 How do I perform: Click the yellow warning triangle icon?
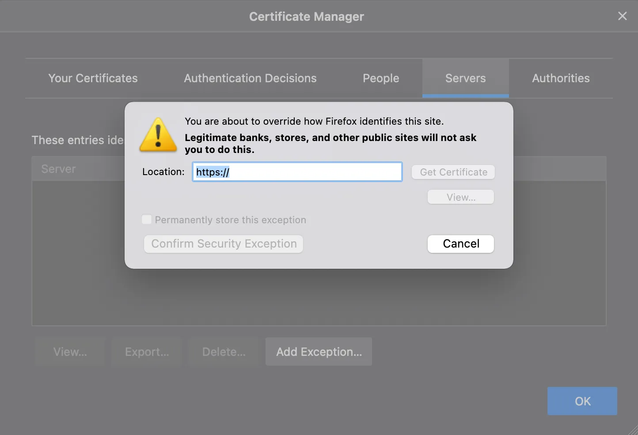coord(158,135)
